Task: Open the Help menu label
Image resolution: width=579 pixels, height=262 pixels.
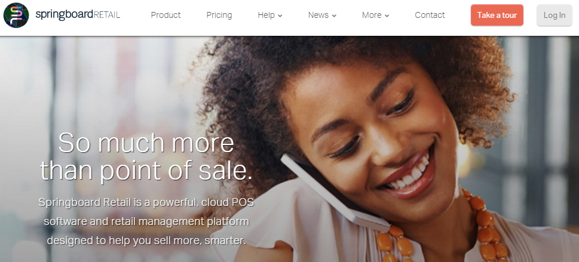Action: click(x=266, y=15)
